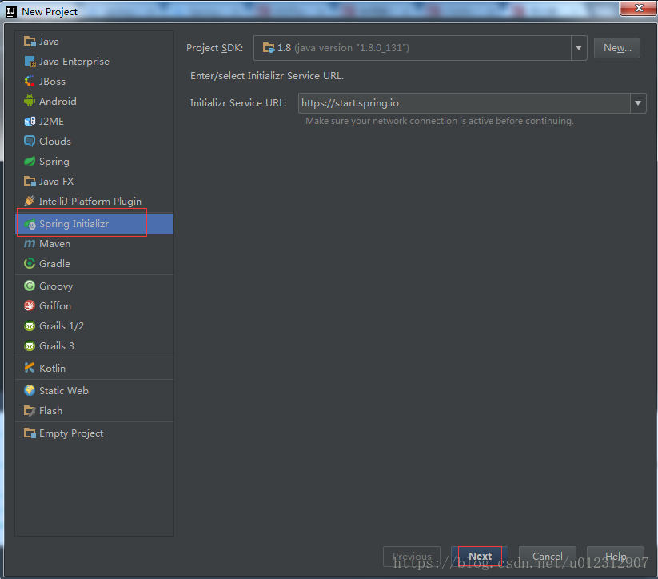Select the "Empty Project" label
This screenshot has height=579, width=658.
tap(71, 433)
